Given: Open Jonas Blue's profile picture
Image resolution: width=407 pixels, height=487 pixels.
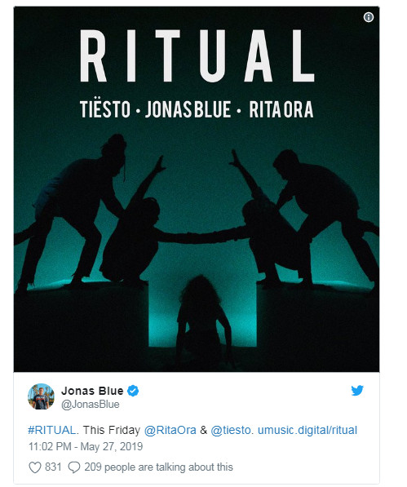Looking at the screenshot, I should coord(41,396).
